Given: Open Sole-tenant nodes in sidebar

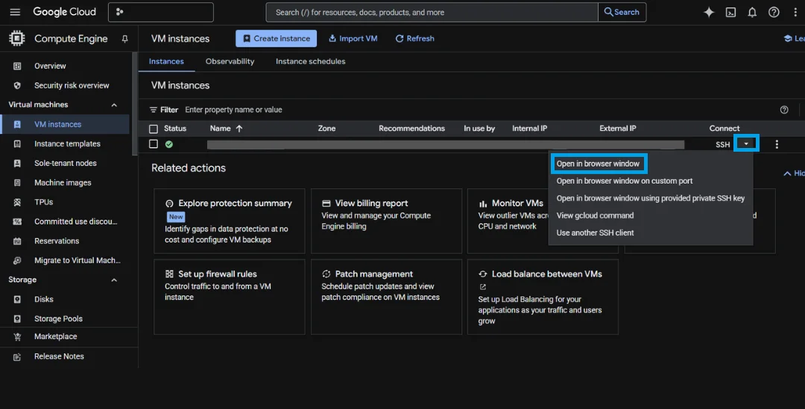Looking at the screenshot, I should (65, 164).
